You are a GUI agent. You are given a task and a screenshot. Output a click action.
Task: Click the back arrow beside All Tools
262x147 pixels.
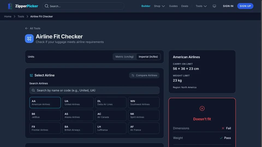tap(26, 28)
